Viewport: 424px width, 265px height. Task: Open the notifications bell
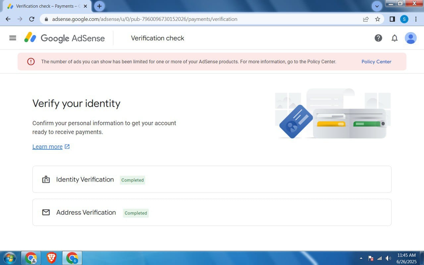pos(395,38)
